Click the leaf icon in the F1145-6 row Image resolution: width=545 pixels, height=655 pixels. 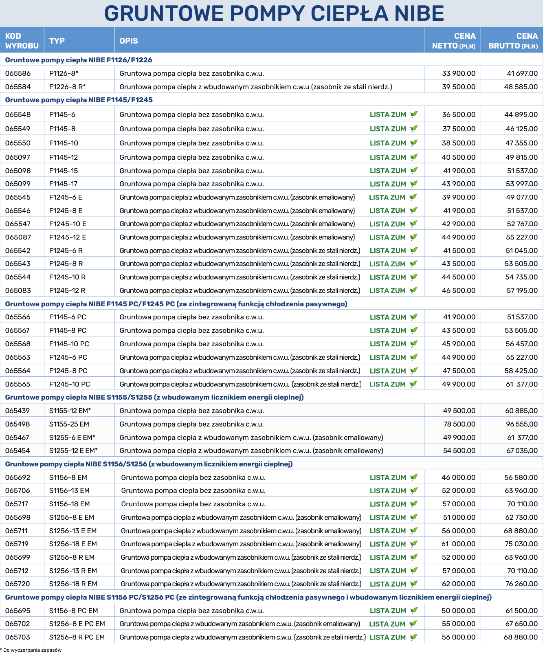(414, 114)
